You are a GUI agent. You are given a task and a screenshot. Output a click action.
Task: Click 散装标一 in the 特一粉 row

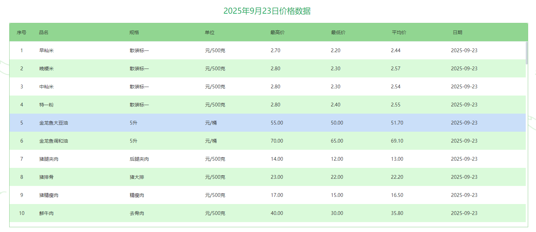click(x=139, y=105)
